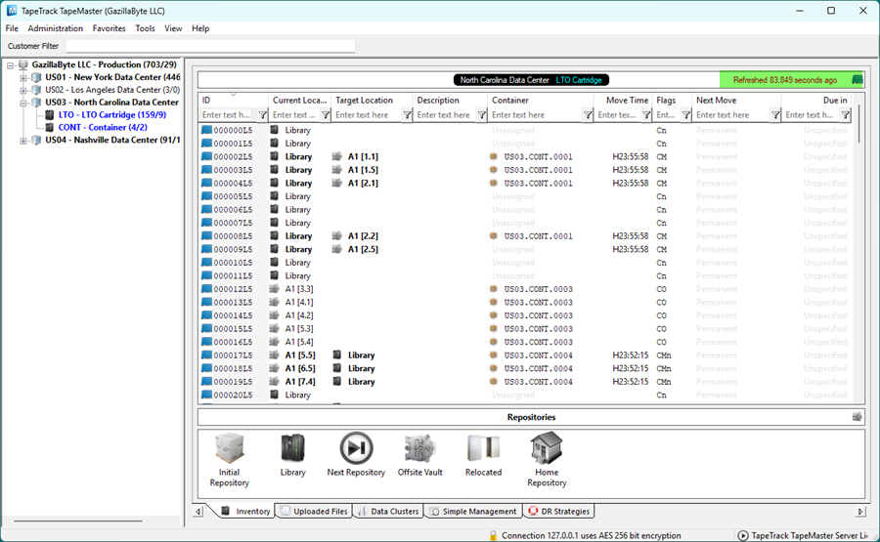Open the Current Location column filter icon
Screen dimensions: 880x542
(325, 115)
